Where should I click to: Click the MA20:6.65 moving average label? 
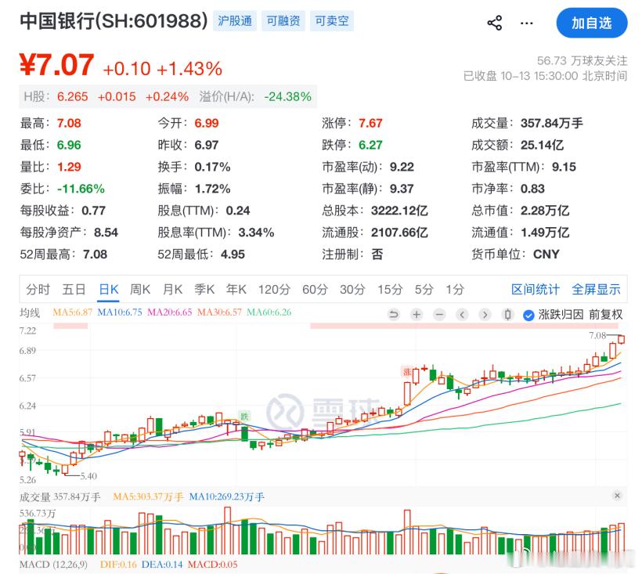click(x=170, y=312)
